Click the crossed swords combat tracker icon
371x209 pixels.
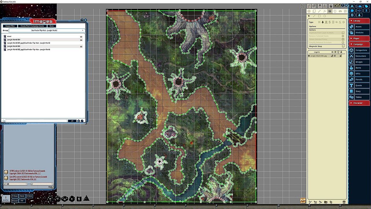click(352, 6)
